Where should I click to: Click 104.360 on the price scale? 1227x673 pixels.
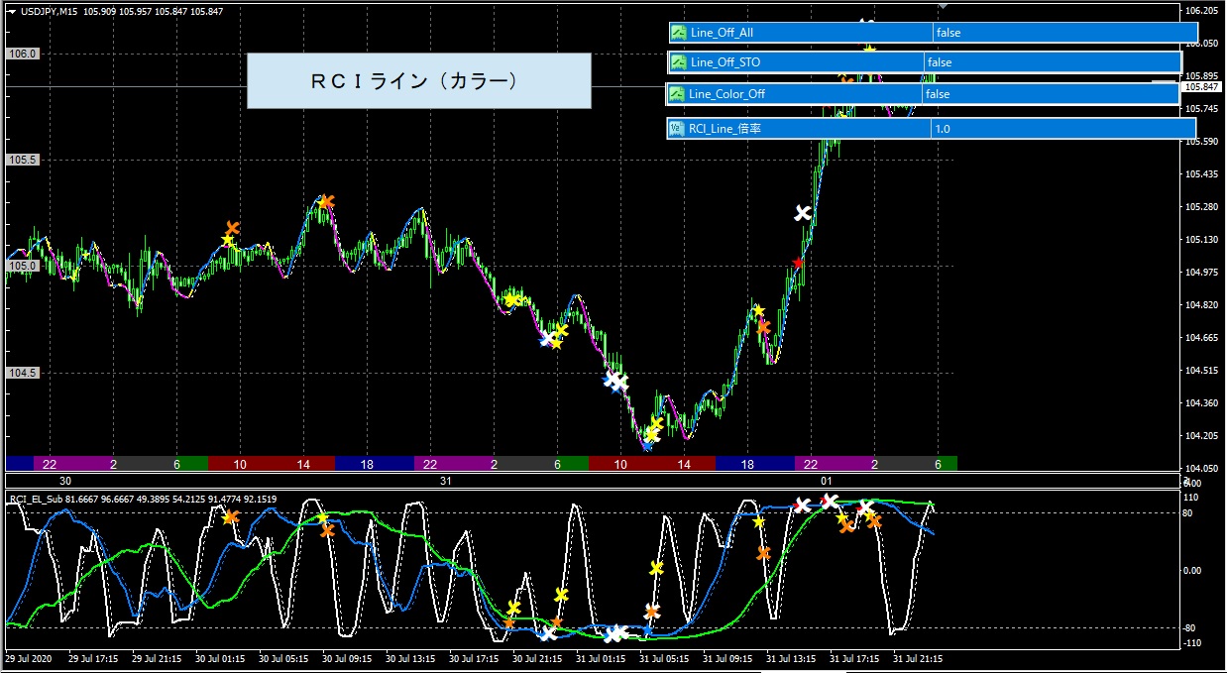1201,402
